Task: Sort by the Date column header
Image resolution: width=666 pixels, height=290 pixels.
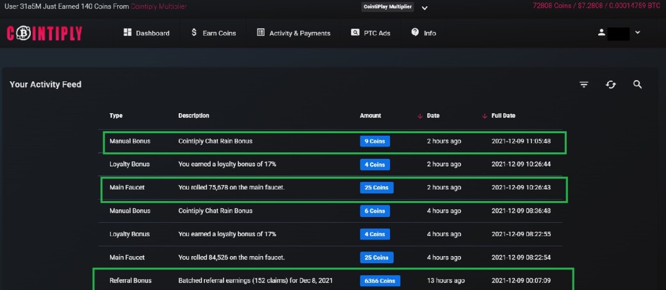Action: tap(433, 115)
